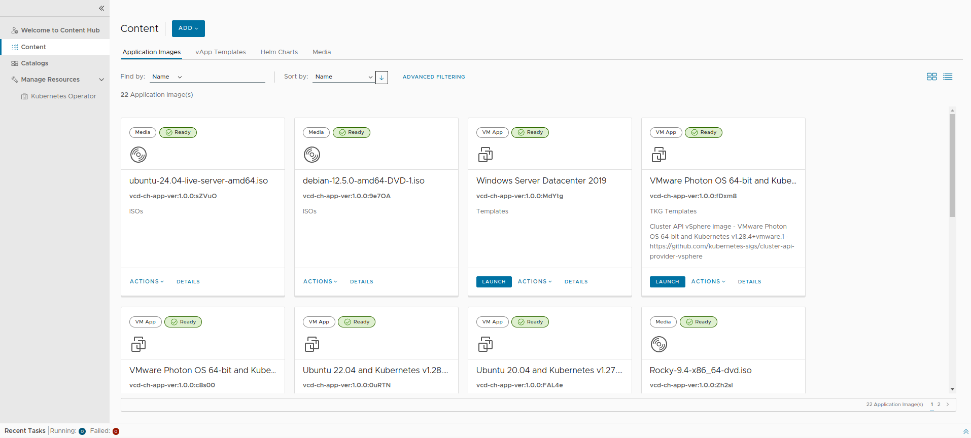The width and height of the screenshot is (971, 438).
Task: Launch Windows Server Datacenter 2019
Action: pyautogui.click(x=494, y=282)
